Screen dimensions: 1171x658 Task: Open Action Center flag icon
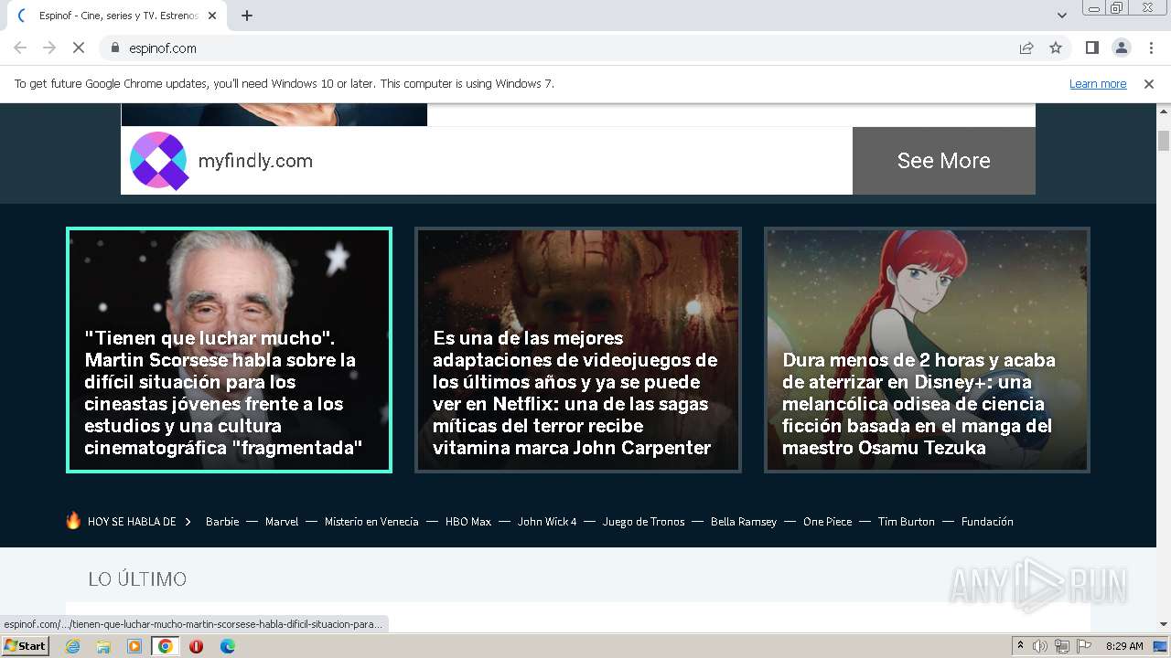point(1084,646)
